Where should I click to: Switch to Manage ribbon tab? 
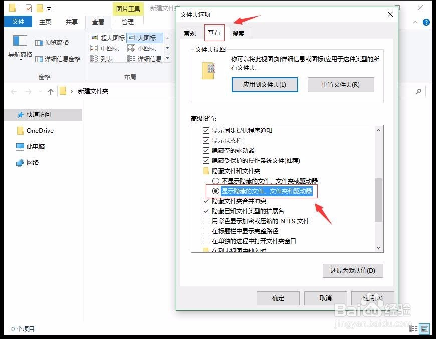[x=128, y=22]
